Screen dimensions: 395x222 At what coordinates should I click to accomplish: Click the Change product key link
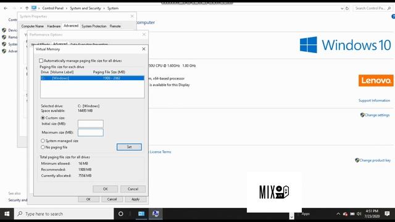pos(375,160)
